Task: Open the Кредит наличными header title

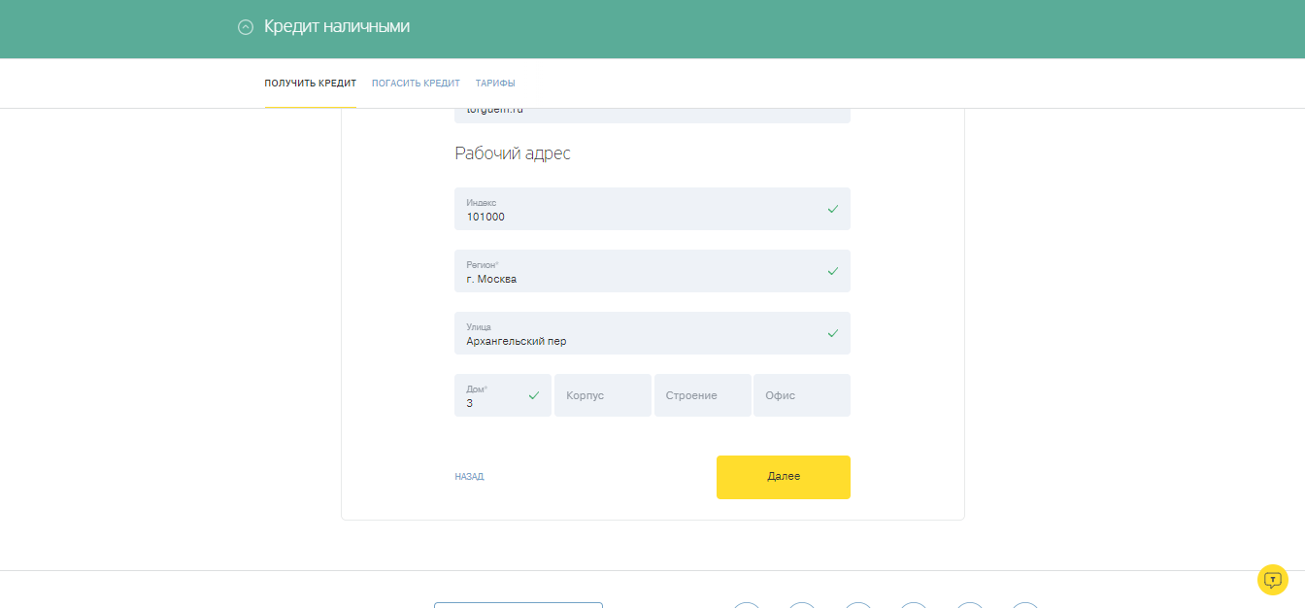Action: point(336,27)
